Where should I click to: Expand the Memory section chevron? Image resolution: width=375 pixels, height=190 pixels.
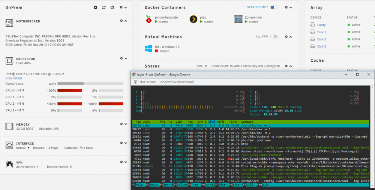[126, 124]
